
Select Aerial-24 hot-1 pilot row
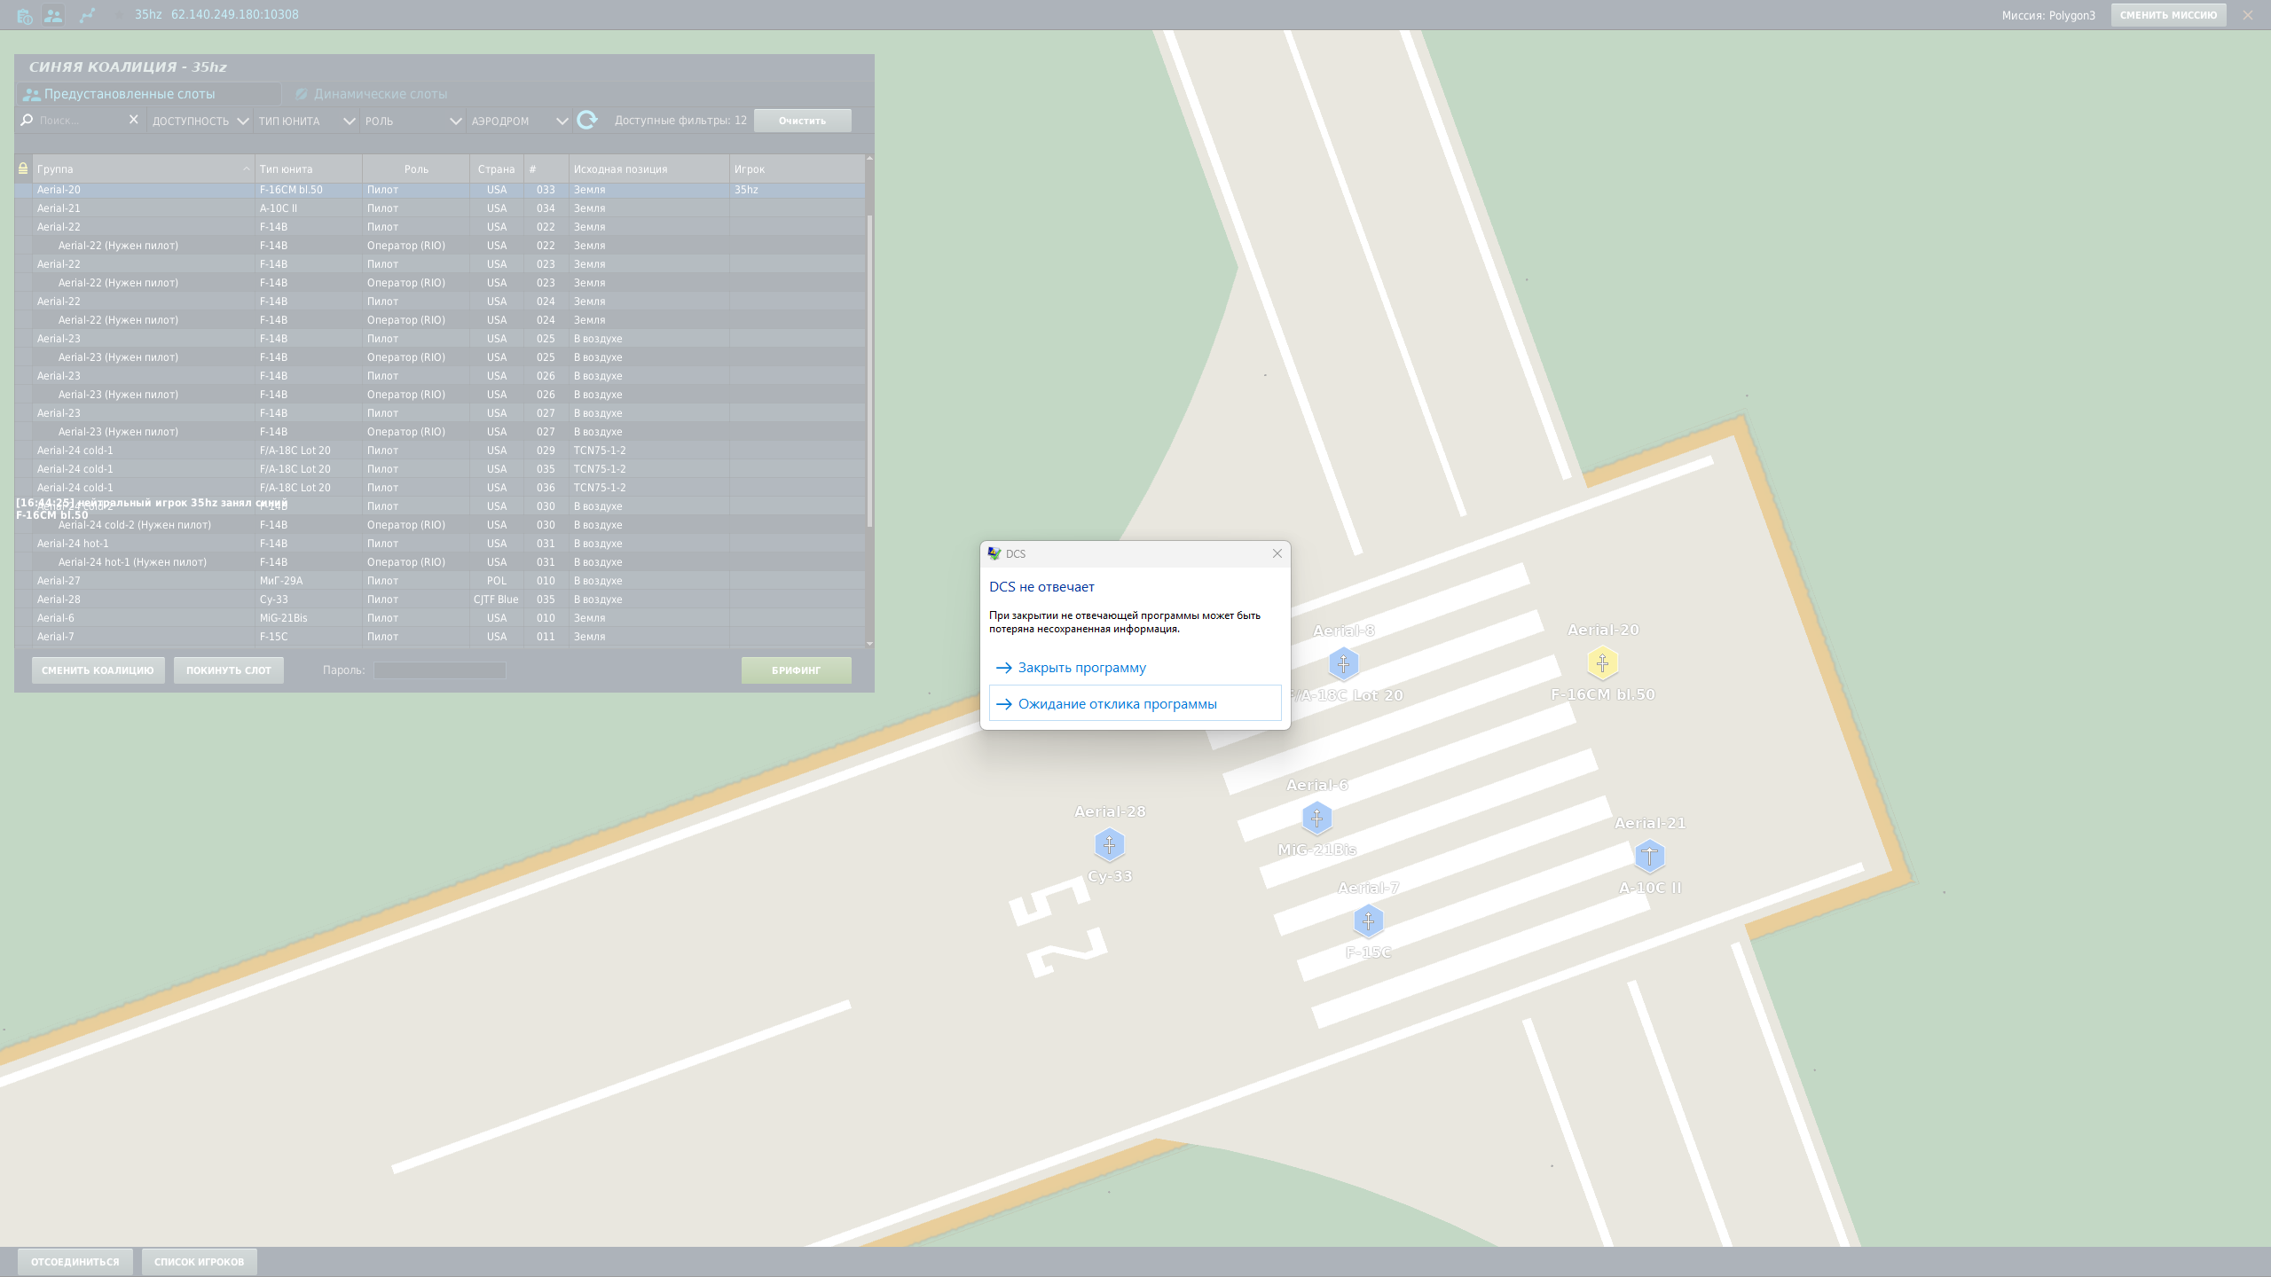pyautogui.click(x=440, y=544)
